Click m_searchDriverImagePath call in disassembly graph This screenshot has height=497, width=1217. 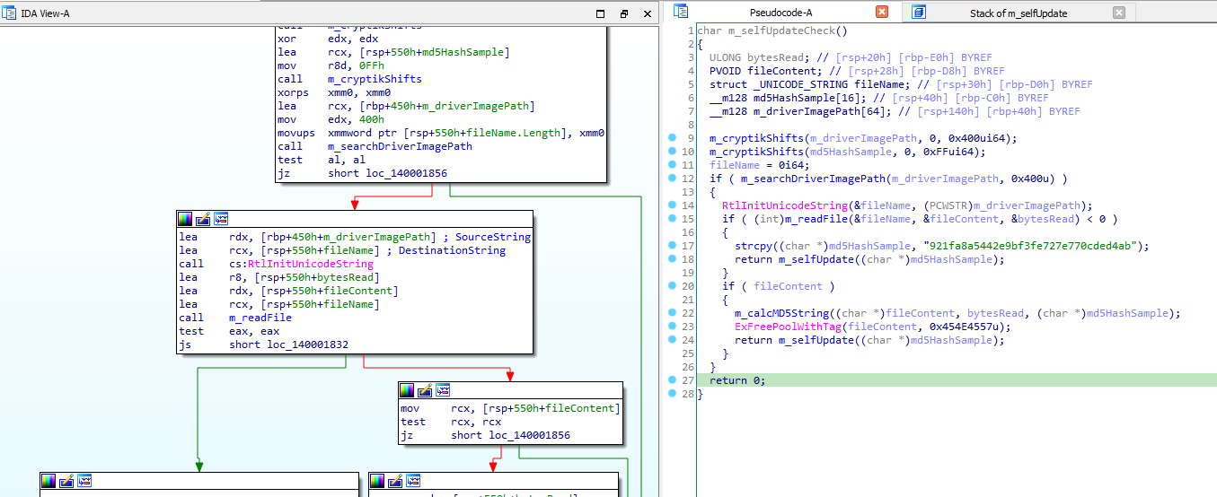coord(400,146)
